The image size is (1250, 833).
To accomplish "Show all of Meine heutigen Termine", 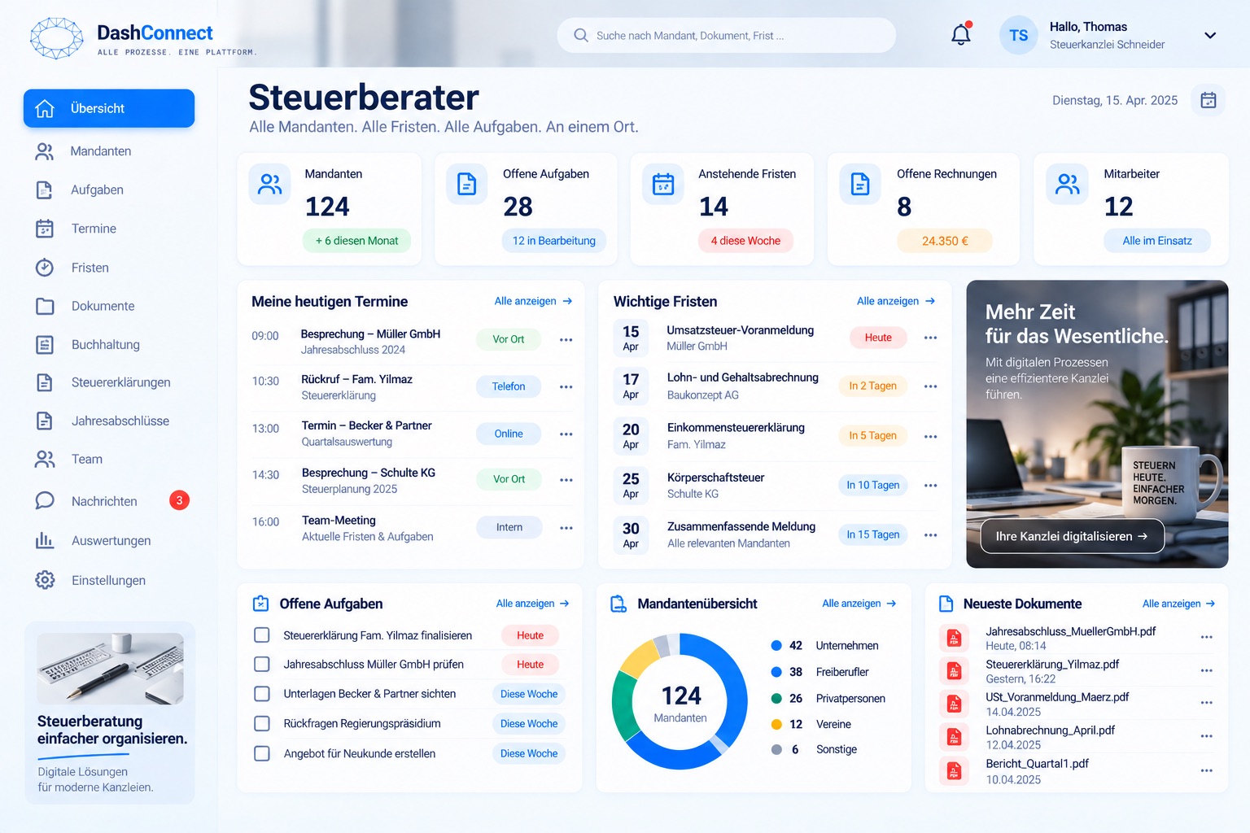I will 533,301.
